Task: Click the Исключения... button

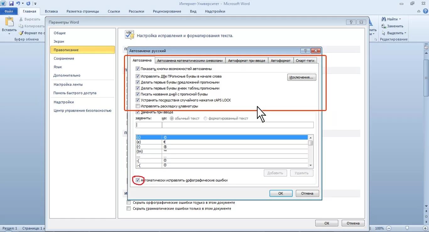Action: [301, 77]
